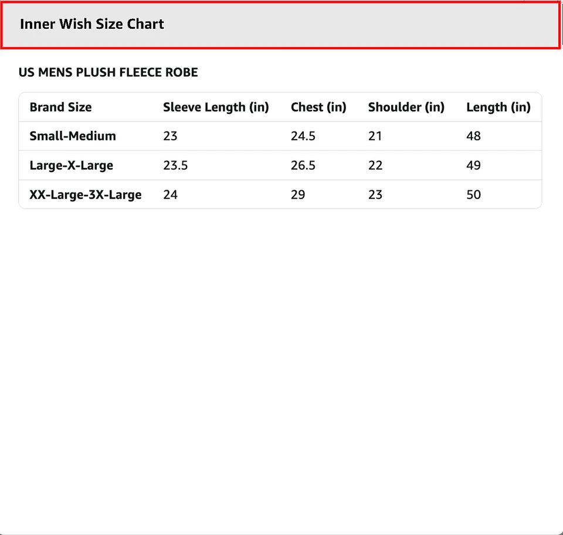
Task: Click the 48 length value cell
Action: 473,136
